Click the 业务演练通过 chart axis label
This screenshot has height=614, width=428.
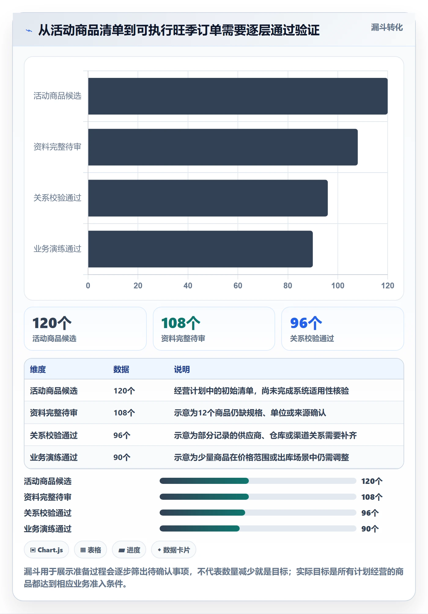pos(57,249)
